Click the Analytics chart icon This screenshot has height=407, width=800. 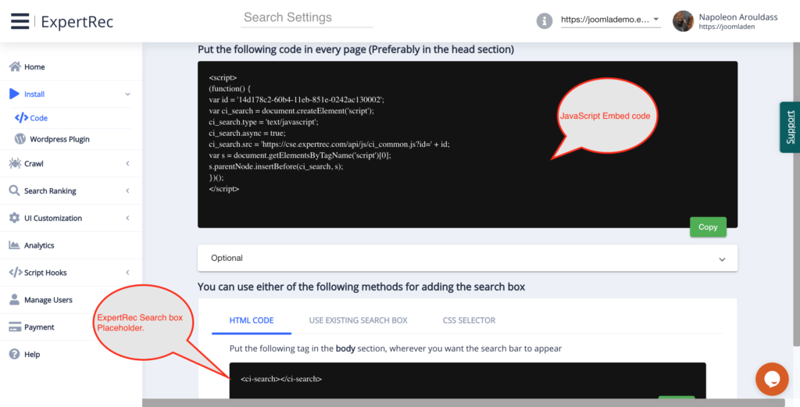tap(14, 245)
